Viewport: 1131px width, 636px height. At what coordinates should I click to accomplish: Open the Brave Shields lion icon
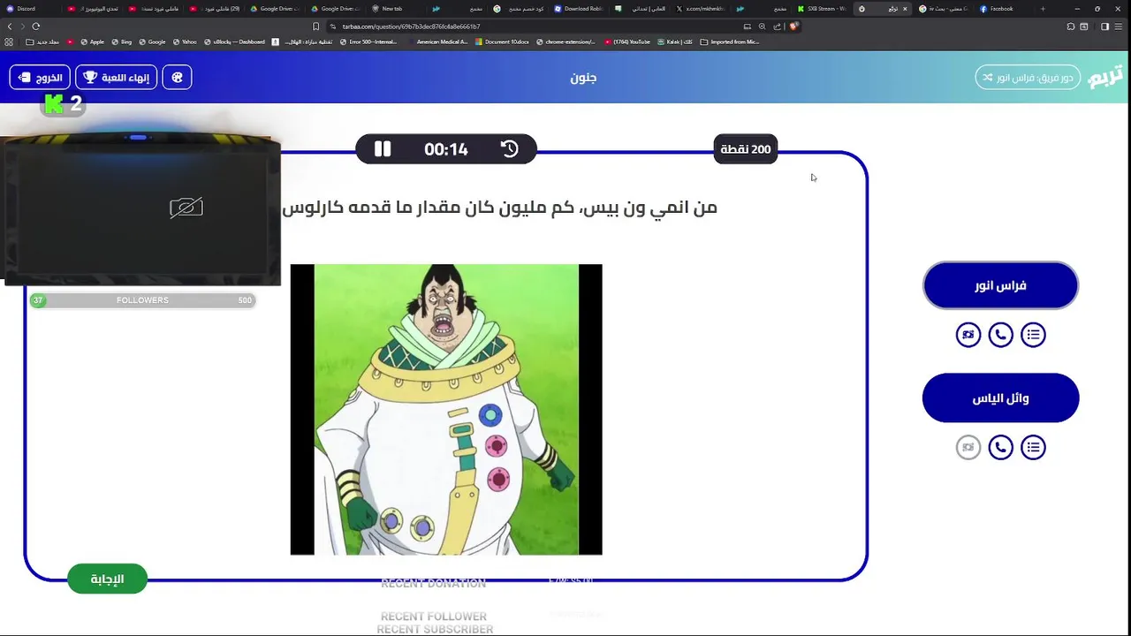tap(793, 26)
